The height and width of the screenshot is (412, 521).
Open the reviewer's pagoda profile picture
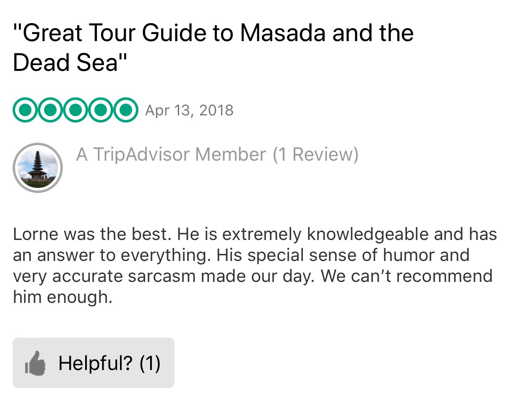[38, 168]
